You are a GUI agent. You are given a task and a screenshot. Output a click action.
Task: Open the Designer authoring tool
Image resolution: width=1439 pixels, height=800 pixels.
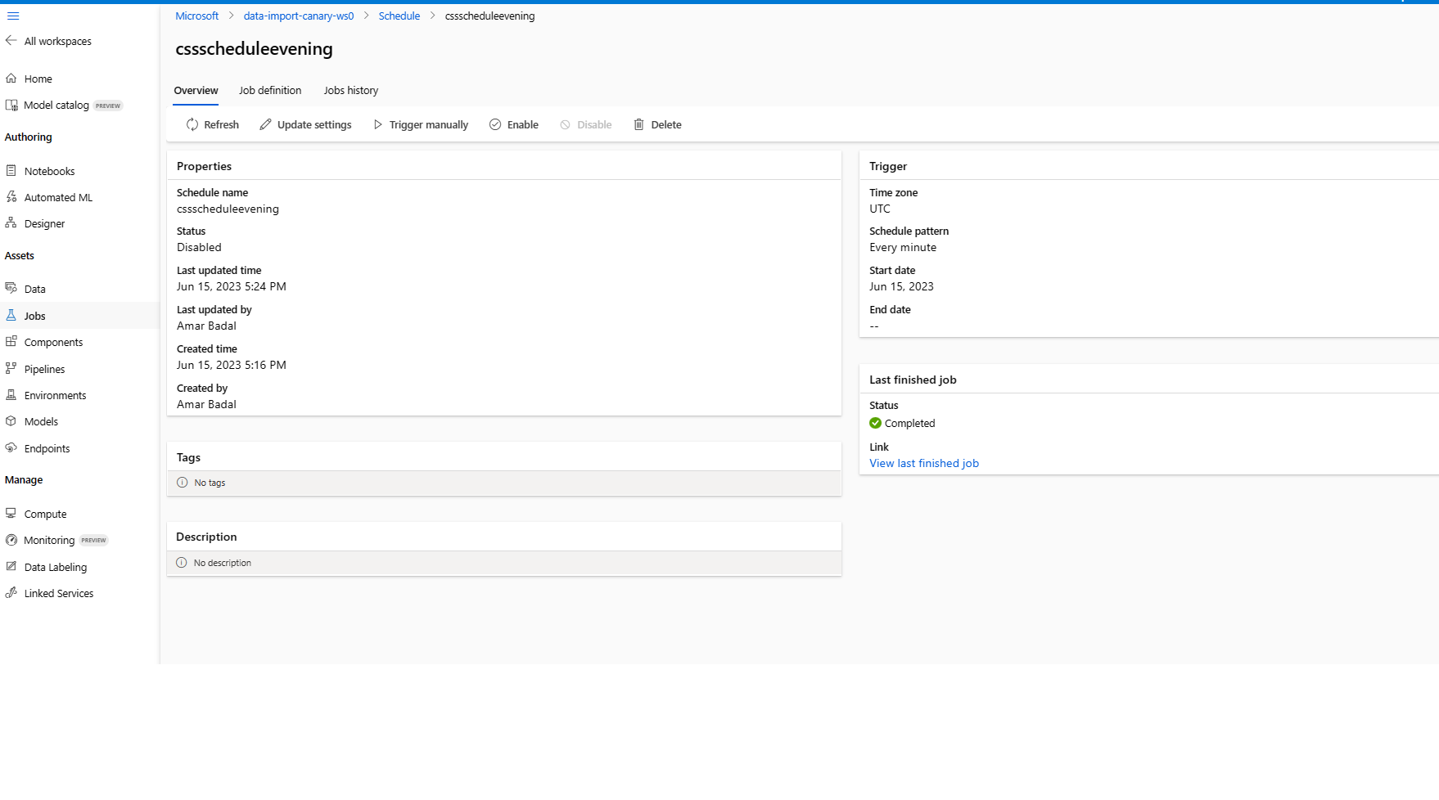44,222
